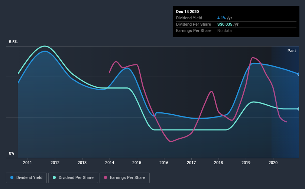Click the 2015 x-axis label
305x189 pixels.
(x=137, y=163)
